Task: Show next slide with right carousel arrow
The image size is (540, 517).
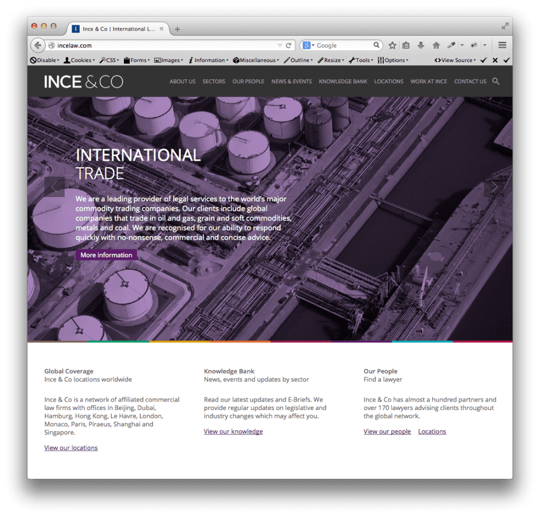Action: click(x=494, y=187)
